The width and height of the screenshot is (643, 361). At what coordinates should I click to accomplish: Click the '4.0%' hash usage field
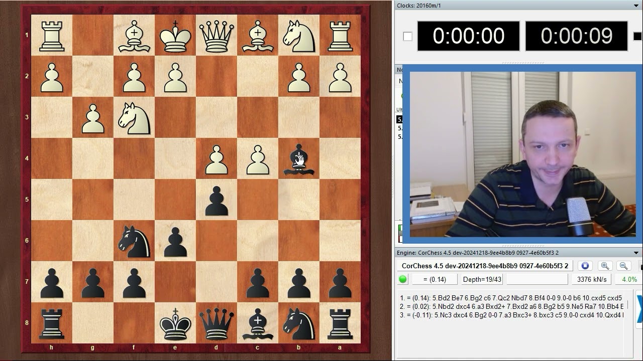click(628, 279)
